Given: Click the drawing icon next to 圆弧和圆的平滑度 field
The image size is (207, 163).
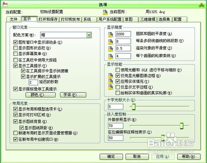Looking at the screenshot, I should pyautogui.click(x=111, y=34).
